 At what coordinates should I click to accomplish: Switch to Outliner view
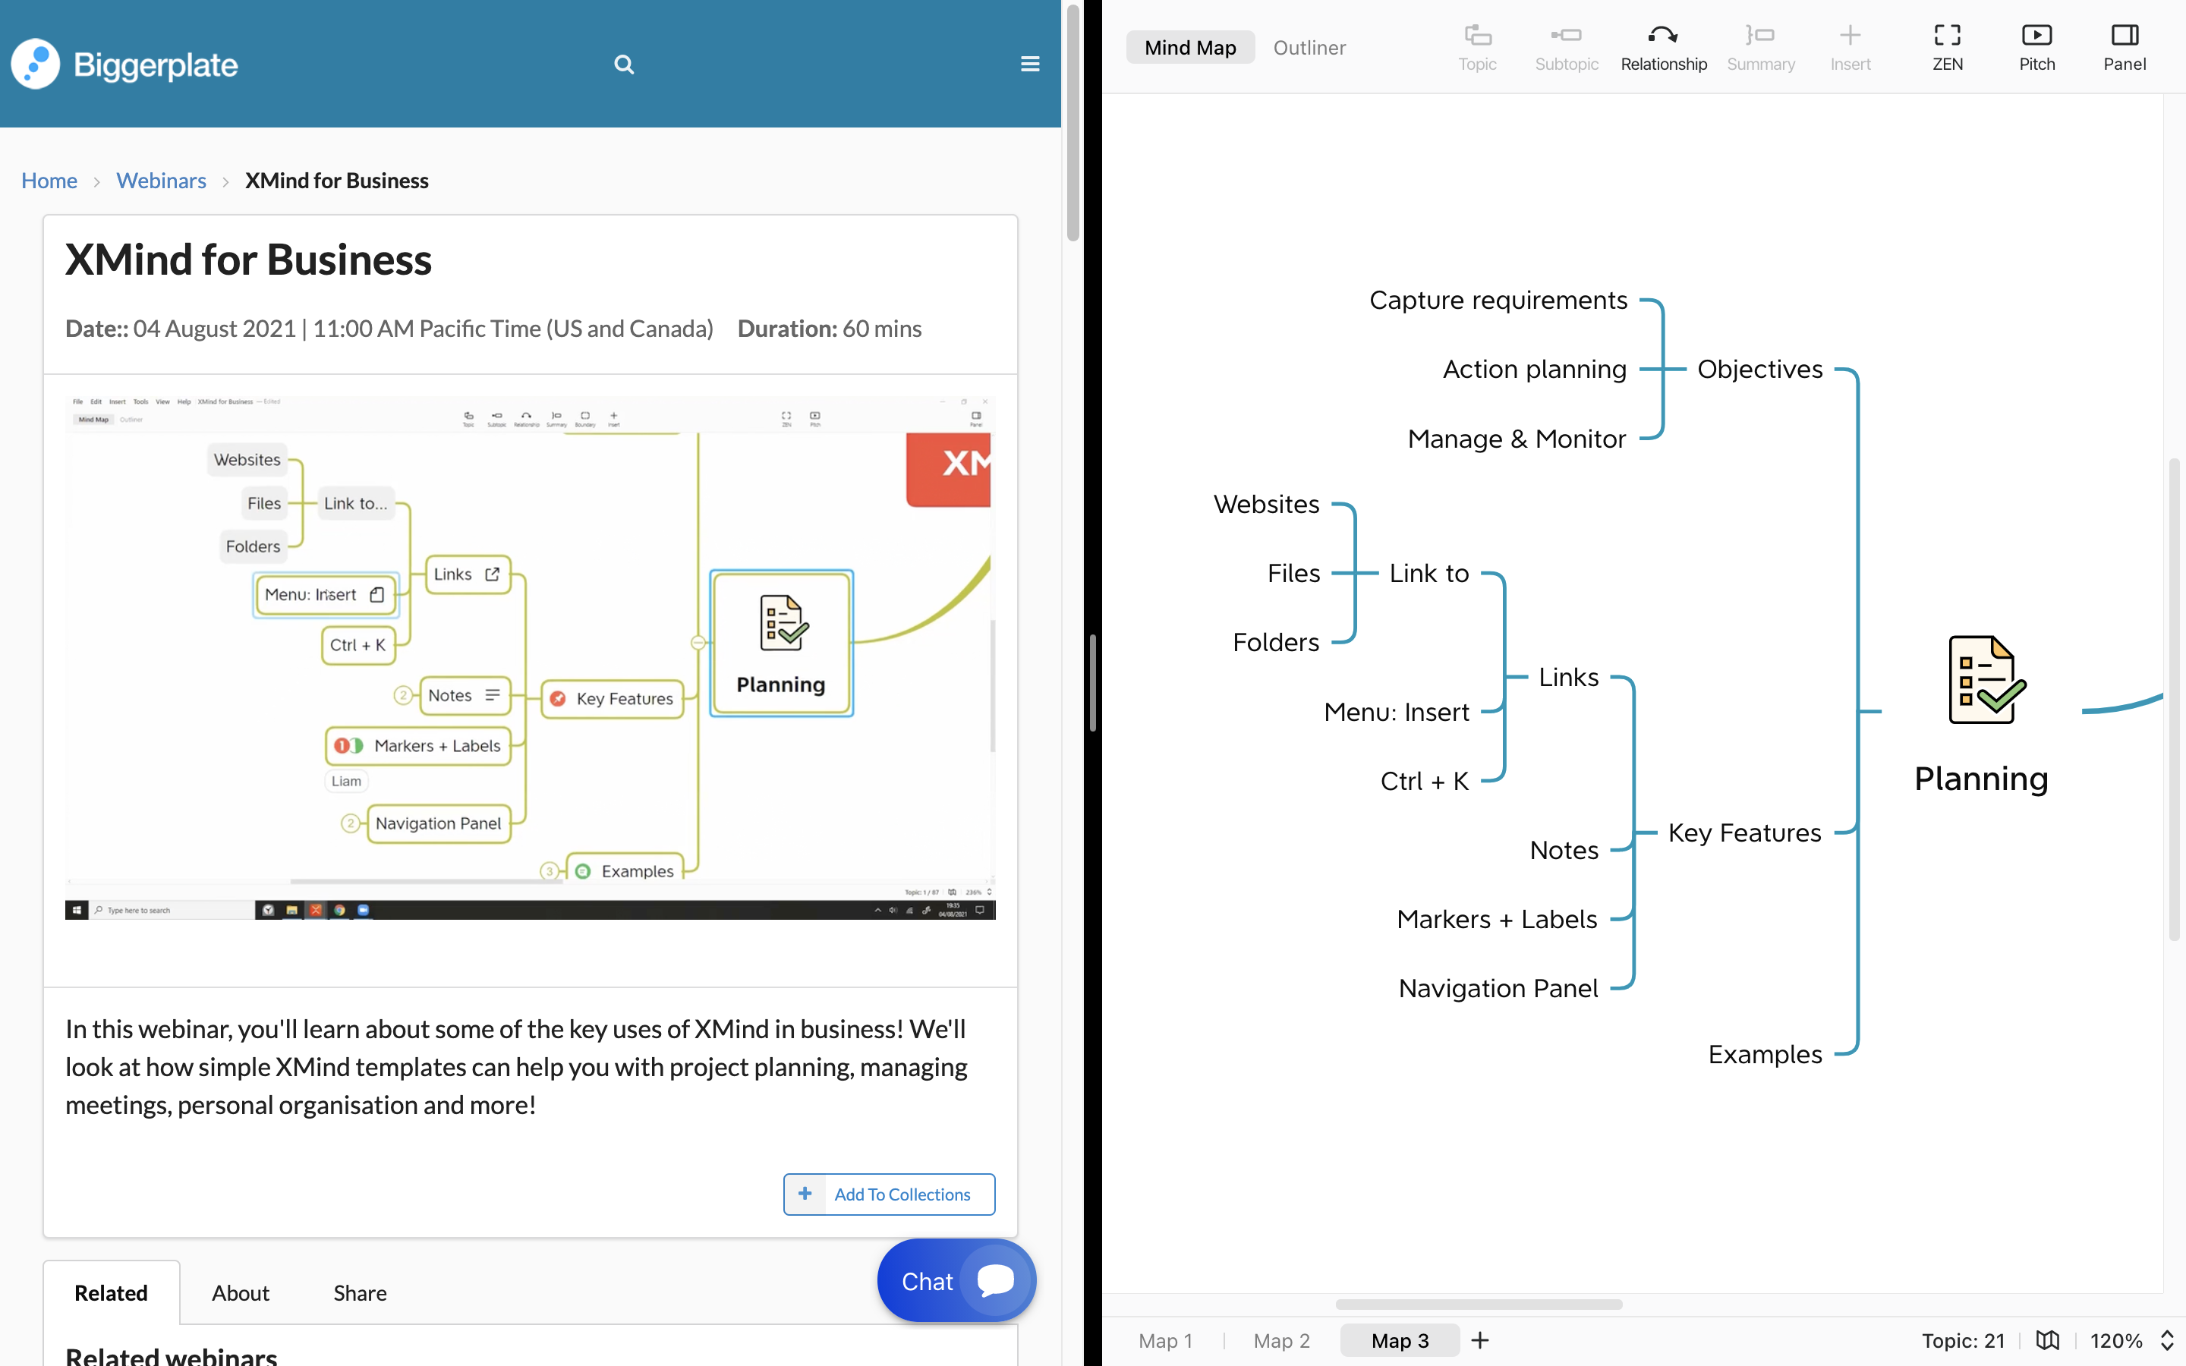click(x=1309, y=48)
